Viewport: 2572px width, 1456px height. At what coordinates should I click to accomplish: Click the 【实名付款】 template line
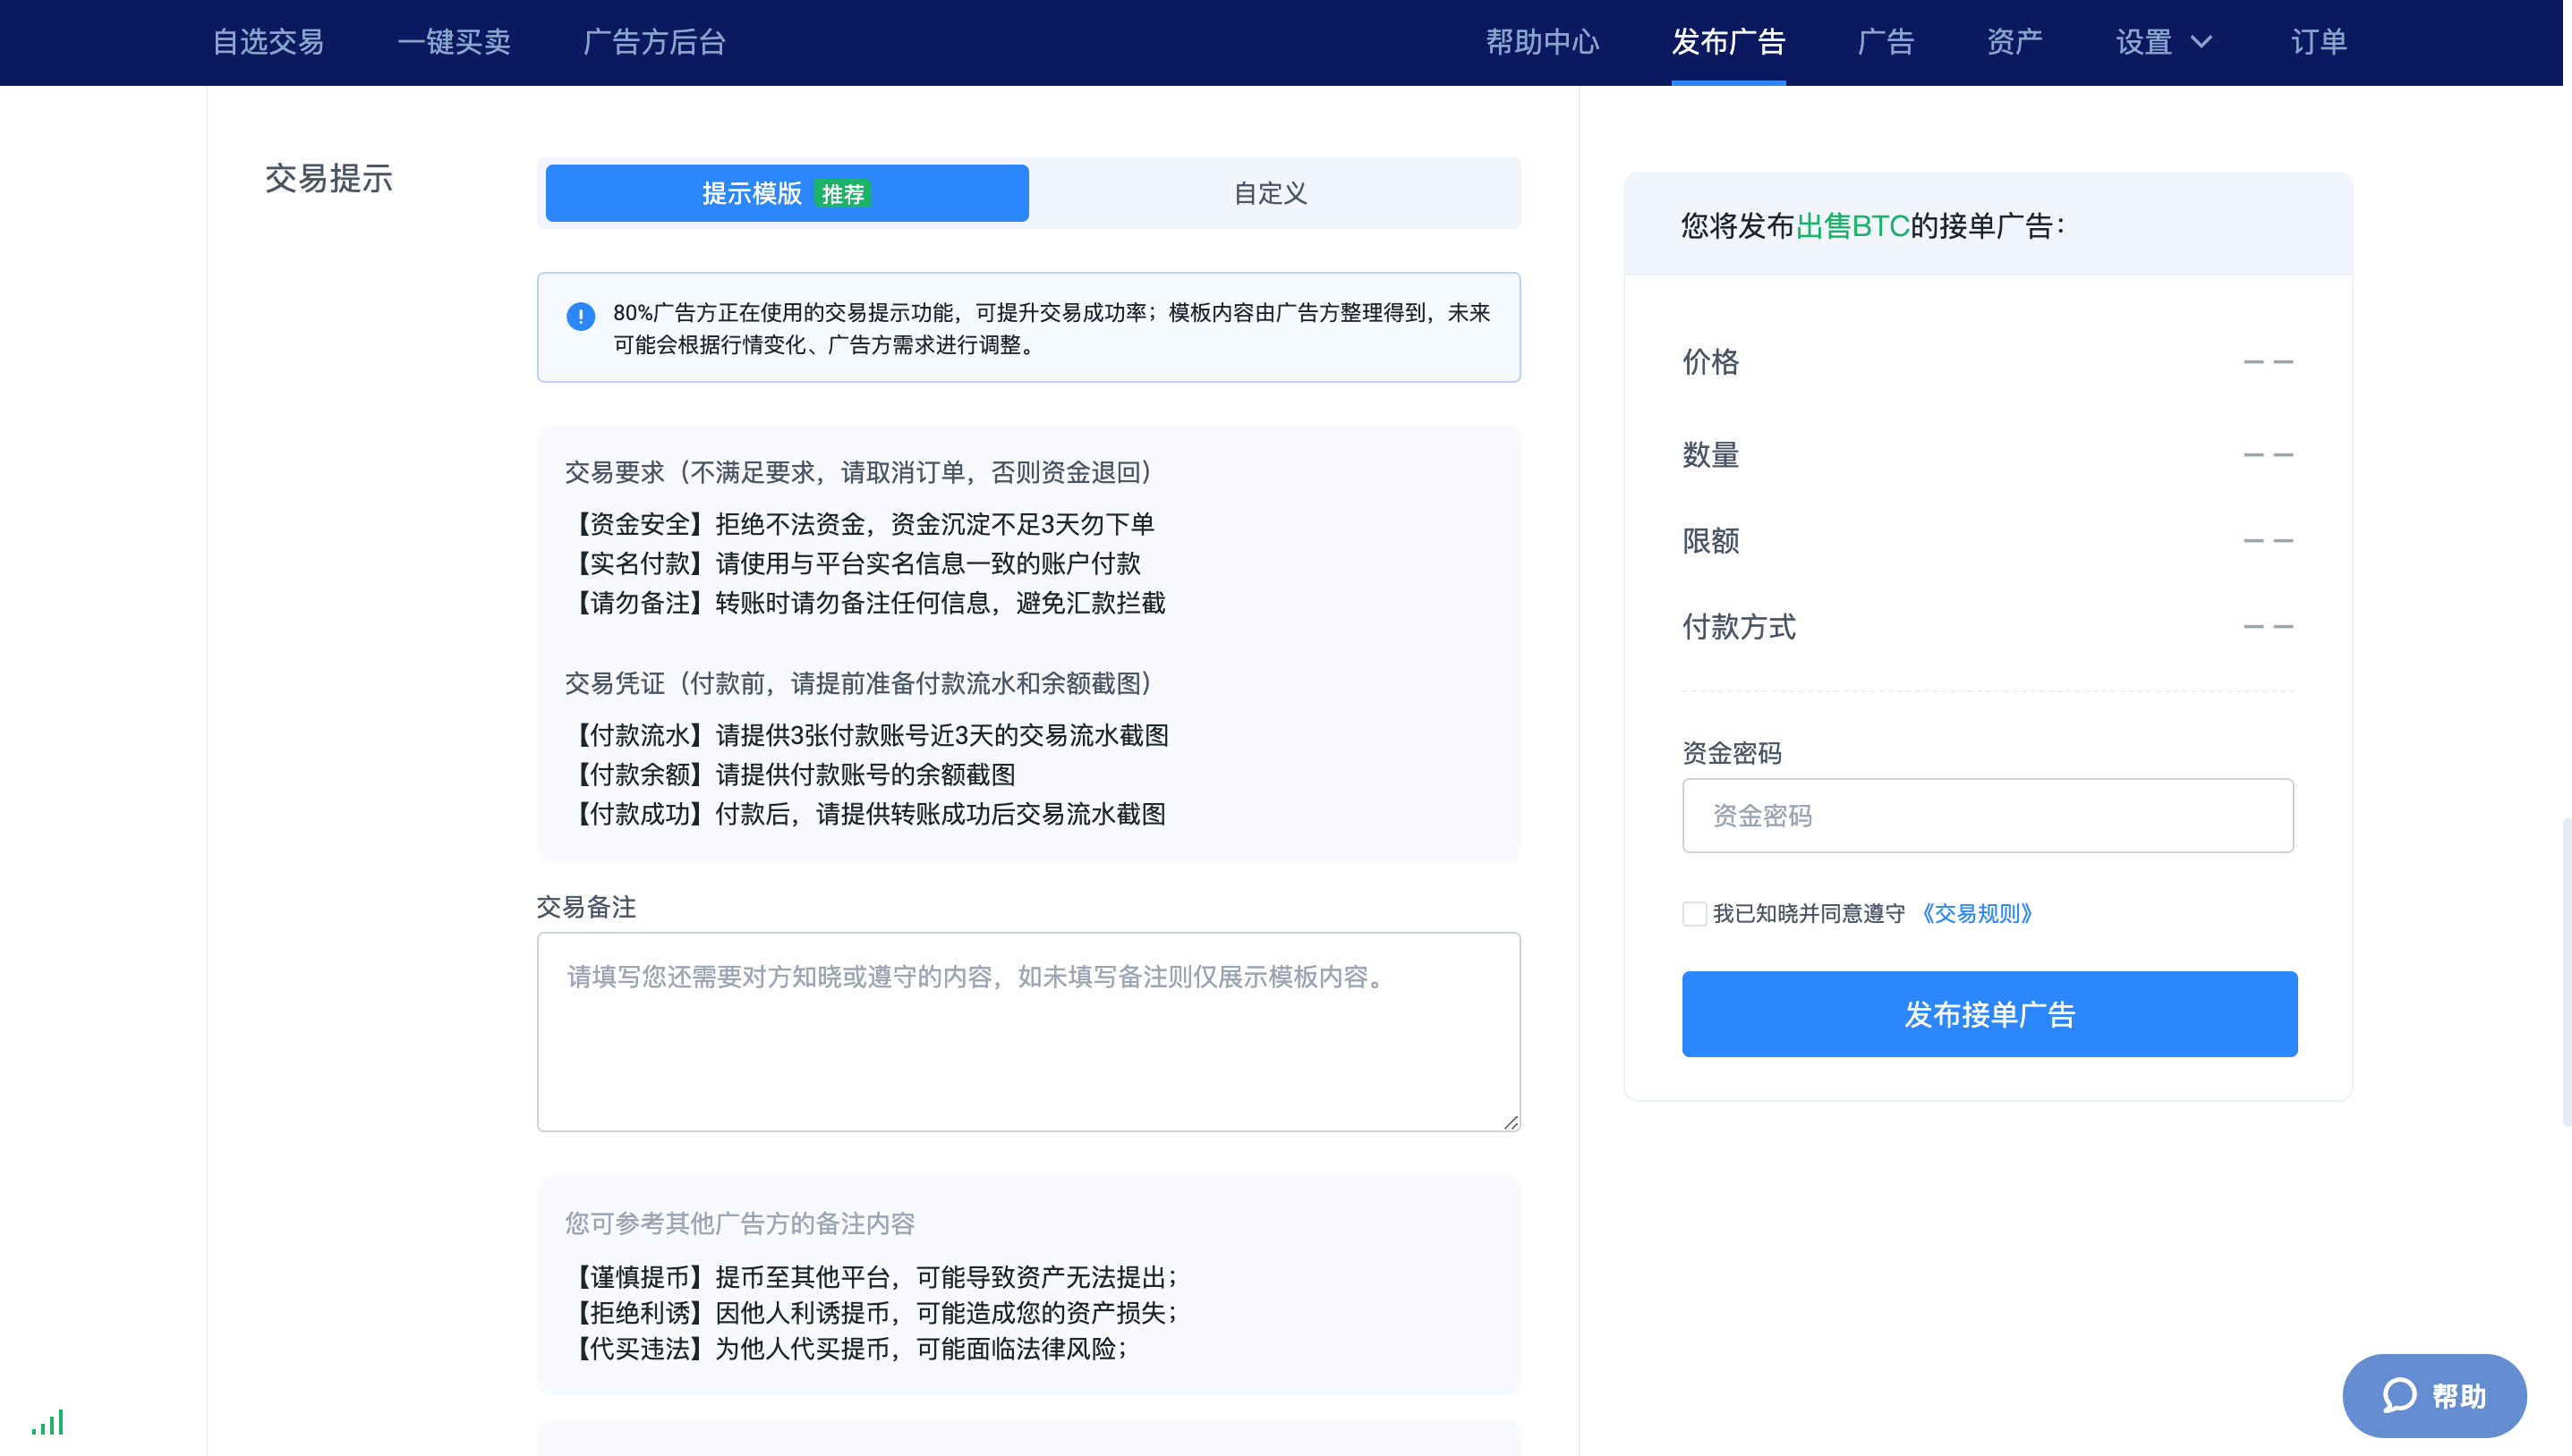point(854,563)
